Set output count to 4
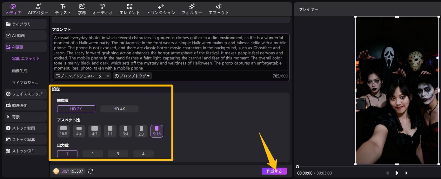This screenshot has height=179, width=441. pyautogui.click(x=143, y=154)
